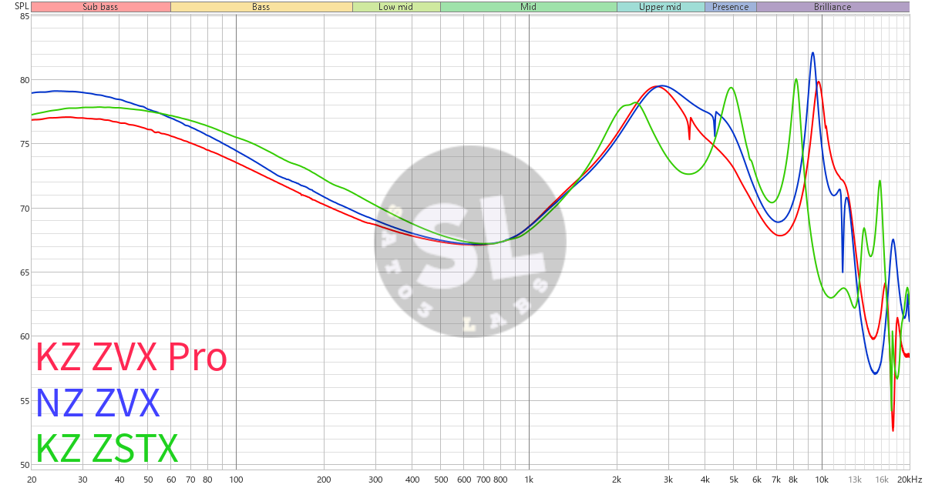The width and height of the screenshot is (925, 488).
Task: Select the Low mid band label
Action: pos(396,7)
